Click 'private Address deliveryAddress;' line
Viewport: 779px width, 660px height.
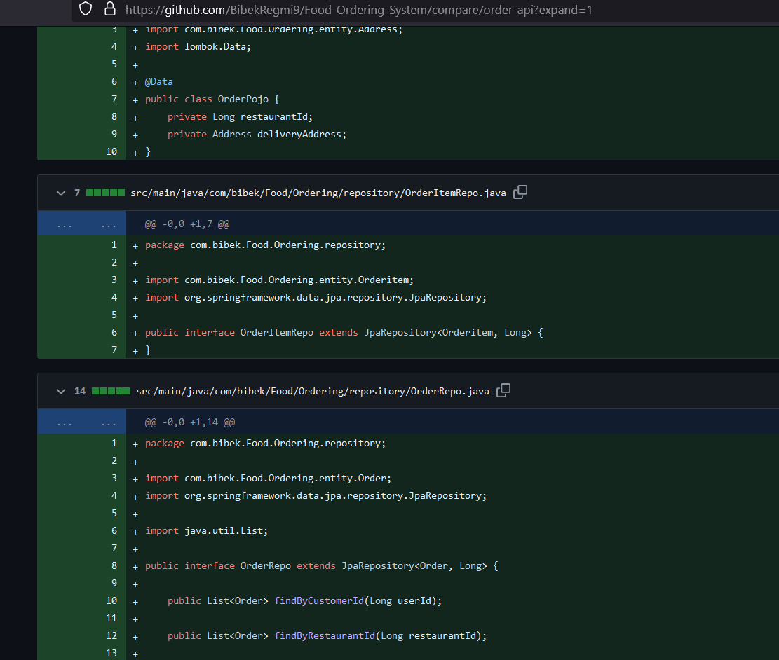point(257,134)
